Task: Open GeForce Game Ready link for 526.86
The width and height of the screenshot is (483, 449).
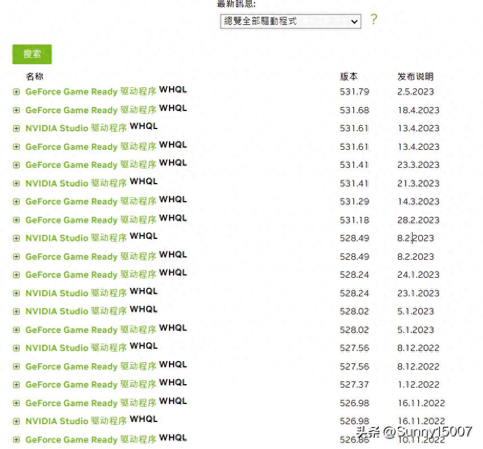Action: (x=91, y=440)
